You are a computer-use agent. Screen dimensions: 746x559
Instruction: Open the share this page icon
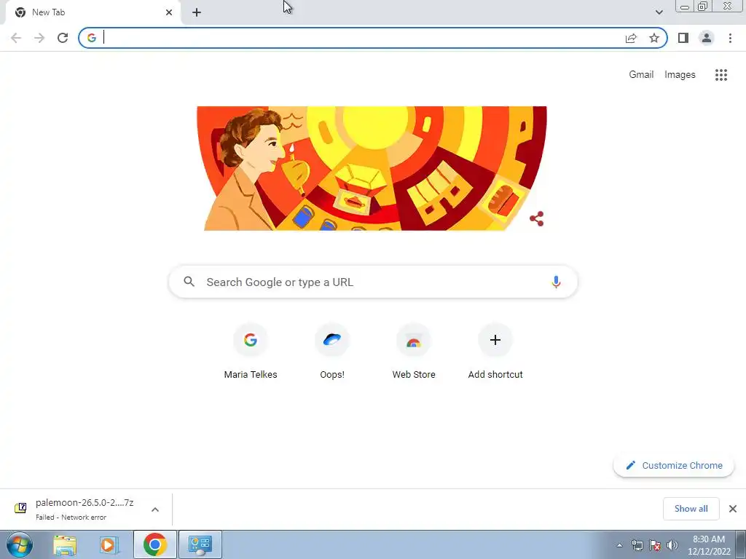[x=631, y=38]
